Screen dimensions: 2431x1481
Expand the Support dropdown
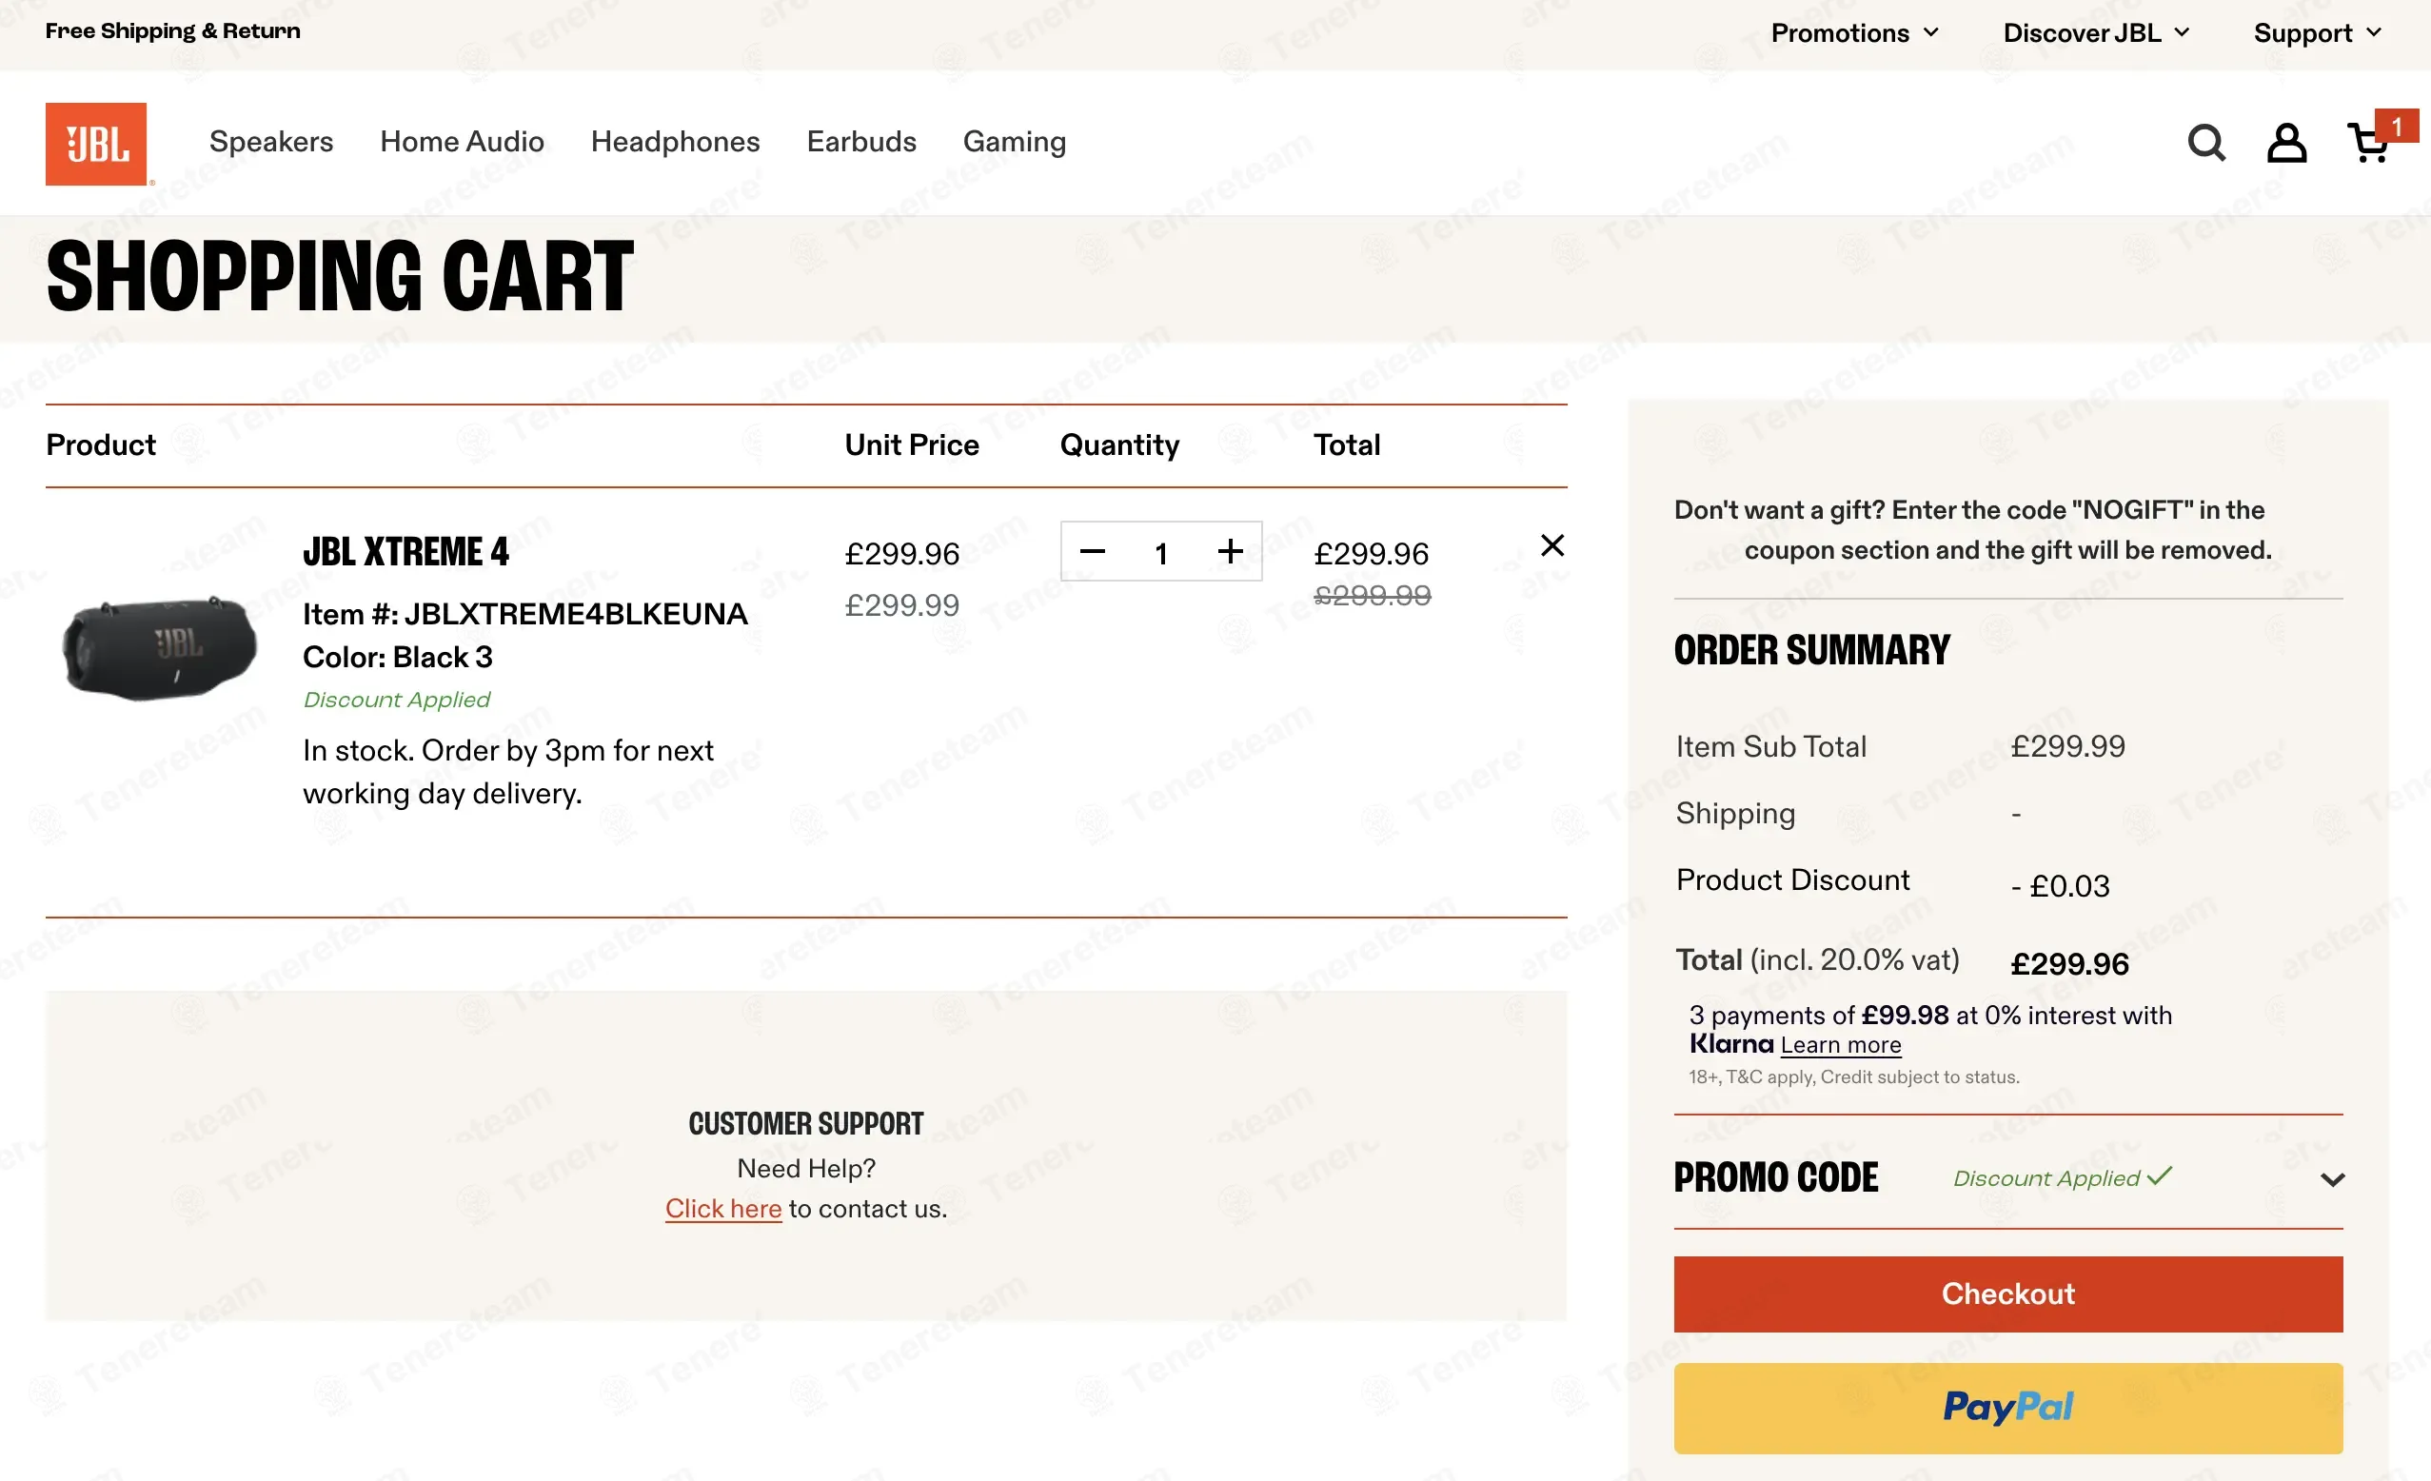pos(2317,33)
